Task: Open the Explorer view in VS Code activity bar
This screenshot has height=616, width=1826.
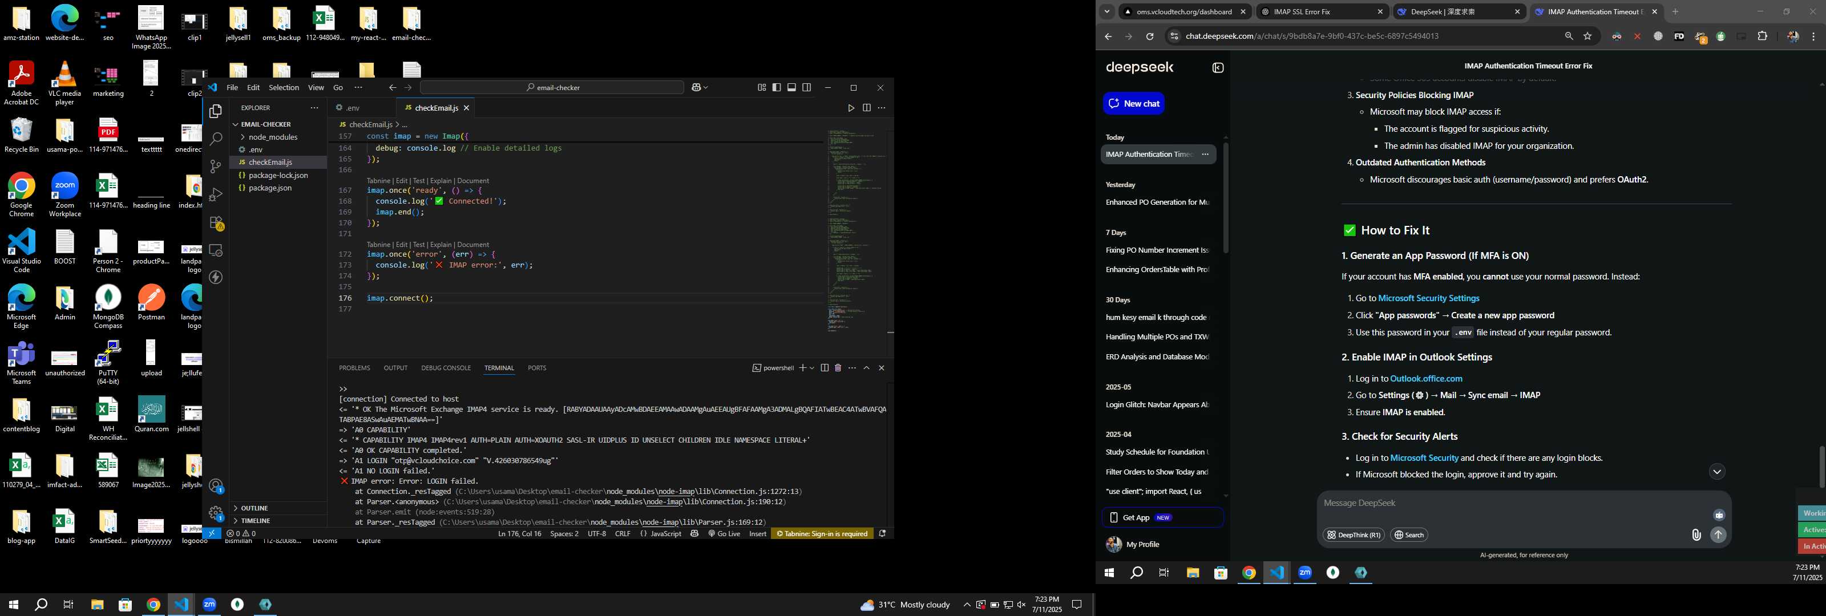Action: tap(216, 111)
